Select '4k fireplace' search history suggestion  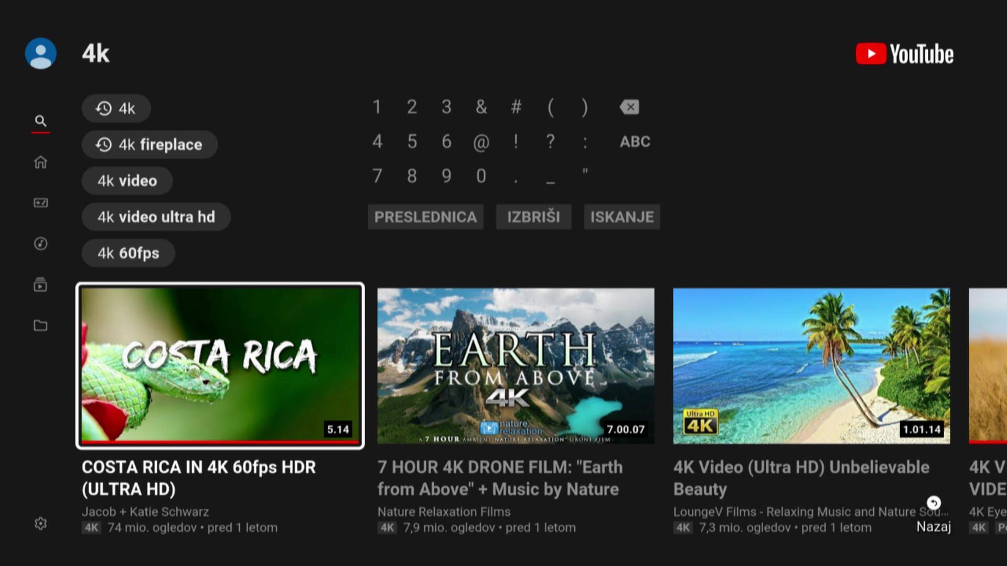pos(149,145)
